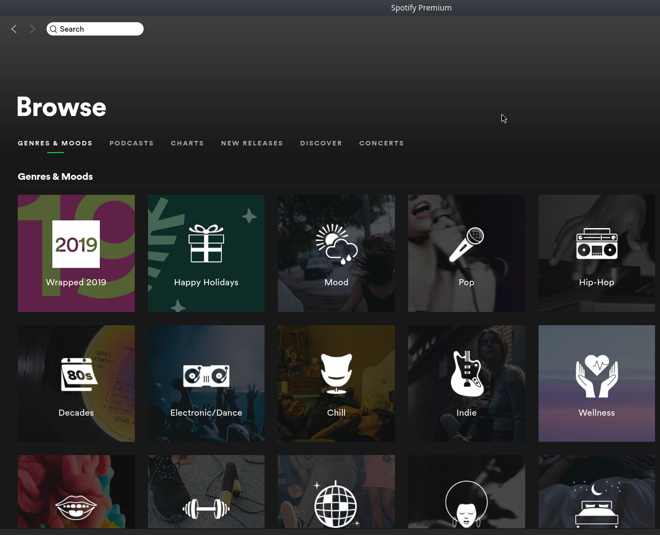Open the Happy Holidays label
The image size is (660, 535).
pyautogui.click(x=206, y=282)
